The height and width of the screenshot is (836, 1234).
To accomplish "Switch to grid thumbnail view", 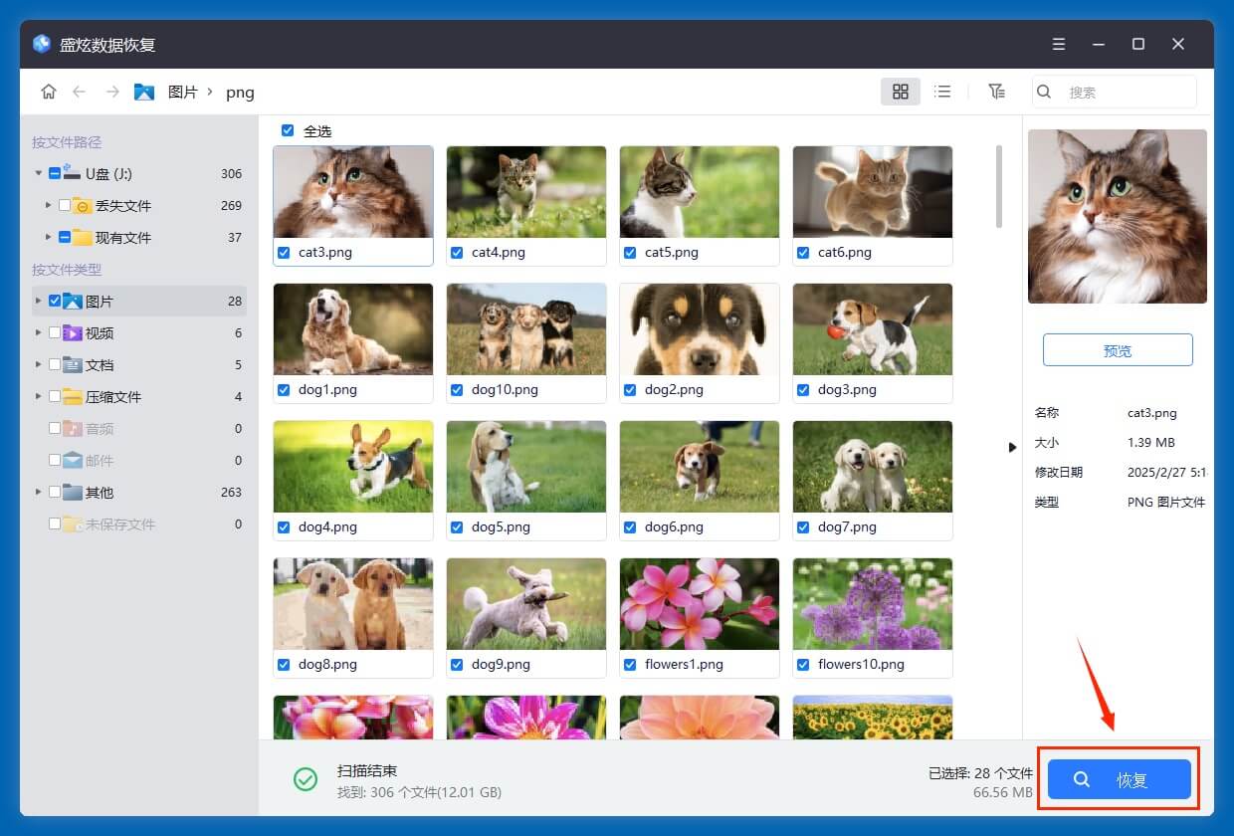I will coord(900,92).
